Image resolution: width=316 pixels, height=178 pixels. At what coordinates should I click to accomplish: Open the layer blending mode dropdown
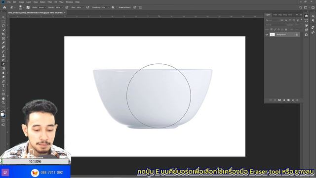[275, 25]
